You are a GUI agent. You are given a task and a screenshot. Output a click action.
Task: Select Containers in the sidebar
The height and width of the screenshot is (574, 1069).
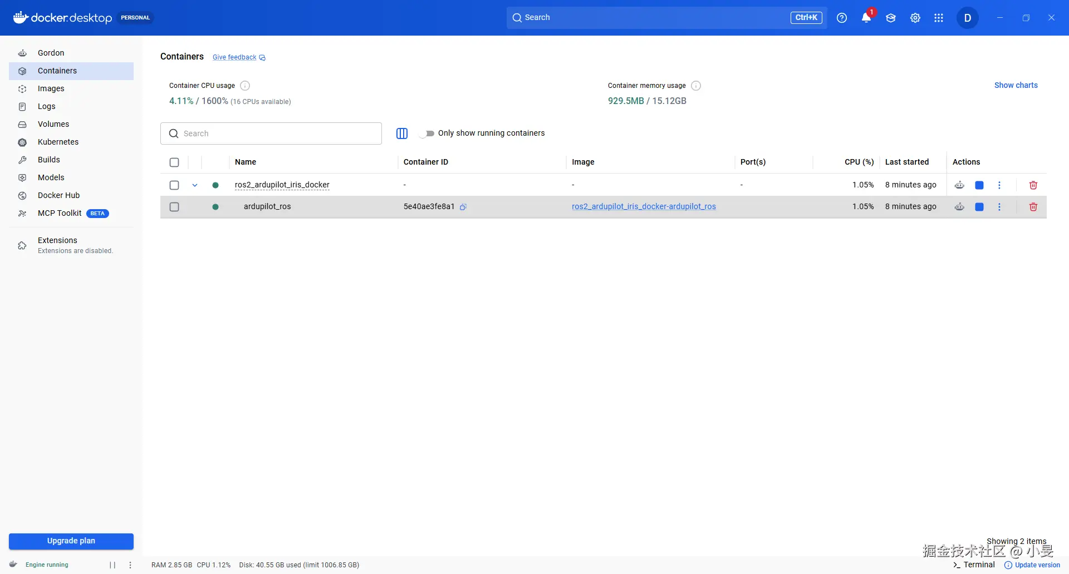(x=71, y=71)
